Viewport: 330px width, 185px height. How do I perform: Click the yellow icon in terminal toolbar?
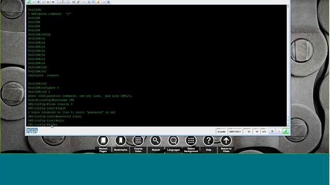(98, 2)
